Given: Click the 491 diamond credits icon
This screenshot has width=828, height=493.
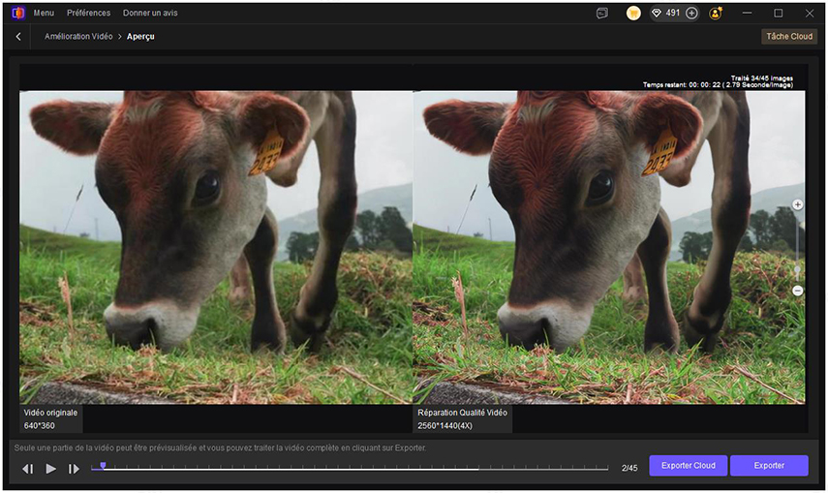Looking at the screenshot, I should [x=657, y=14].
